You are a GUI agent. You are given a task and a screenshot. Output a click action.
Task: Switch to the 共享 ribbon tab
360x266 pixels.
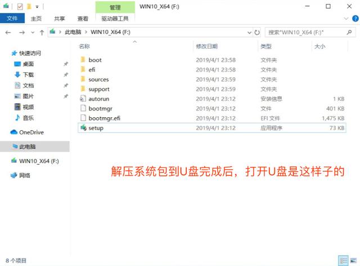pyautogui.click(x=60, y=19)
